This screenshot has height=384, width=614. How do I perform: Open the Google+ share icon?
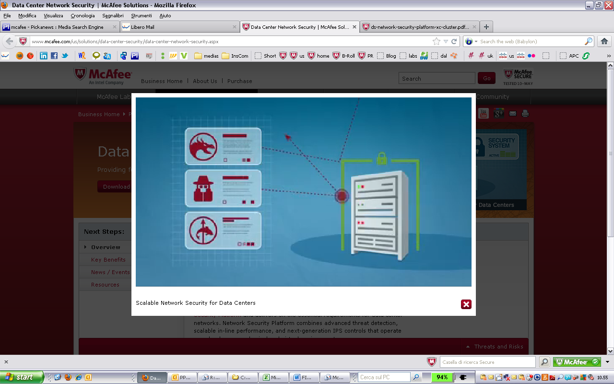point(499,113)
